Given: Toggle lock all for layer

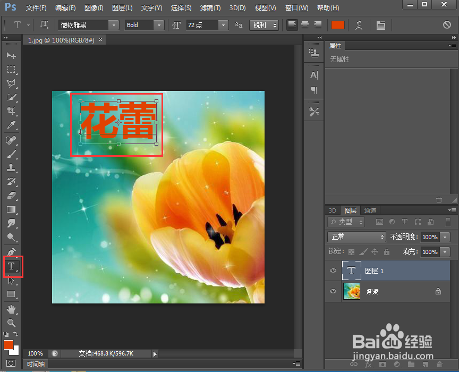Looking at the screenshot, I should point(387,251).
